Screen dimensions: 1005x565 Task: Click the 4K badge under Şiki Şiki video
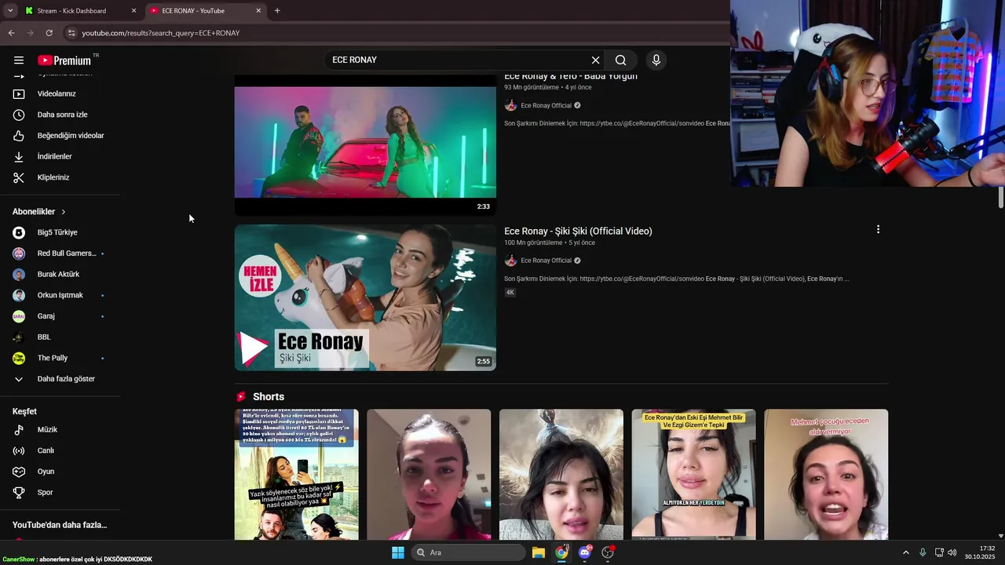point(510,293)
